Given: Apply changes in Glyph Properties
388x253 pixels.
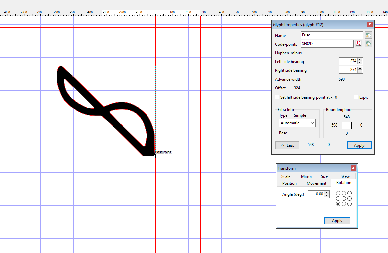Looking at the screenshot, I should point(359,145).
